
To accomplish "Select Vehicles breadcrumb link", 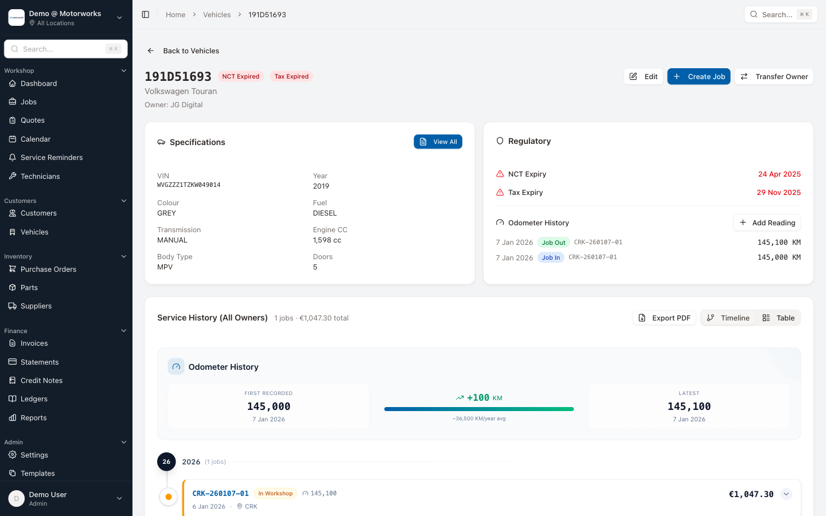I will (x=217, y=15).
